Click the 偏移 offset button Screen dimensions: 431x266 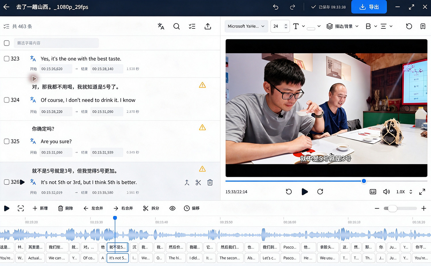pos(192,208)
